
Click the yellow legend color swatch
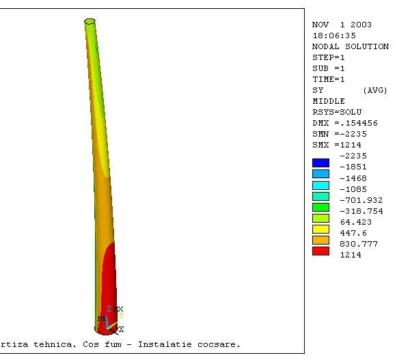(x=320, y=229)
